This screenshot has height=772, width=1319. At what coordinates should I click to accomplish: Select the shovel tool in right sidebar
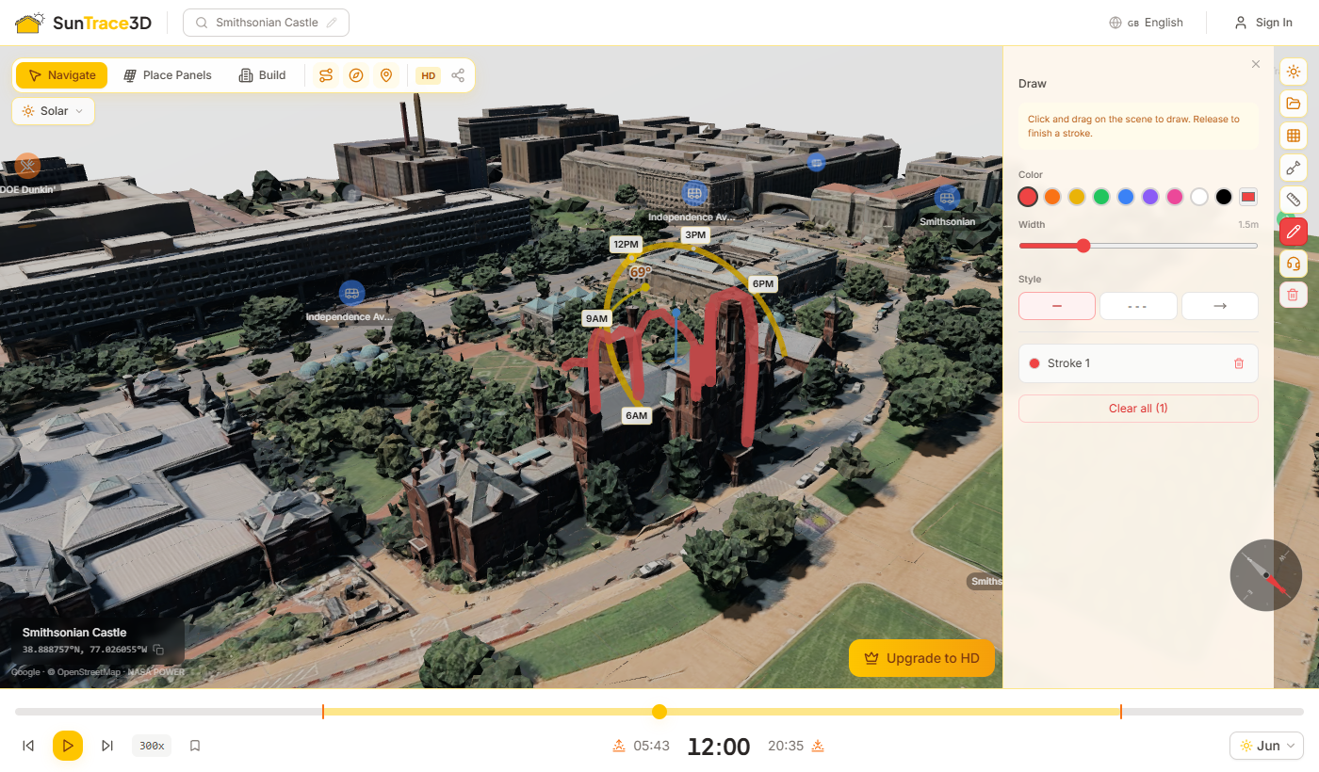tap(1294, 169)
